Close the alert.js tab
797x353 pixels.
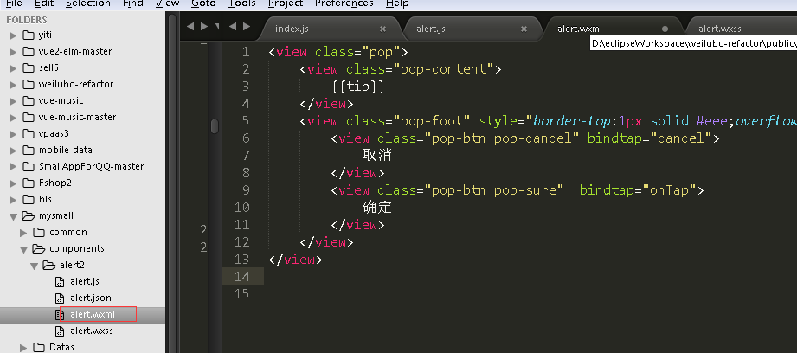pos(524,29)
